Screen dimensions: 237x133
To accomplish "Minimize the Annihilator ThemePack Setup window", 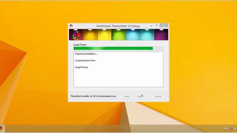I will point(151,26).
